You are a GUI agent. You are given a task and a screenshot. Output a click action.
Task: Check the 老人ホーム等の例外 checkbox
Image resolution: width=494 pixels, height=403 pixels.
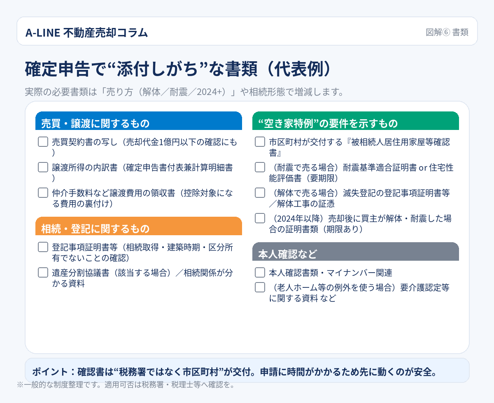(260, 287)
